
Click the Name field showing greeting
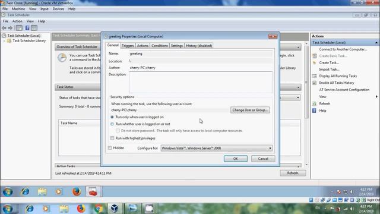coord(201,53)
